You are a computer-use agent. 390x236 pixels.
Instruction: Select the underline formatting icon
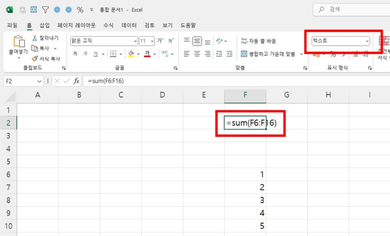pyautogui.click(x=95, y=54)
